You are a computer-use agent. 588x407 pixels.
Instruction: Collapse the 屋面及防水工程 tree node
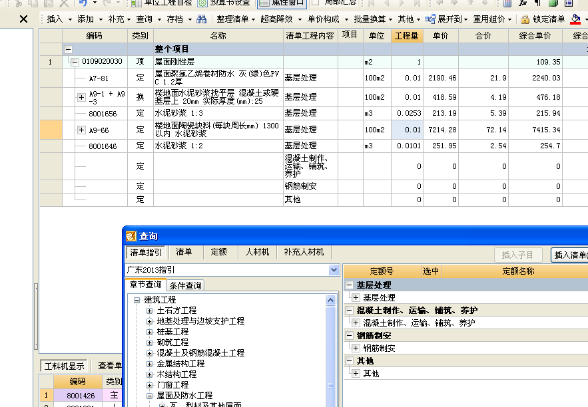150,396
